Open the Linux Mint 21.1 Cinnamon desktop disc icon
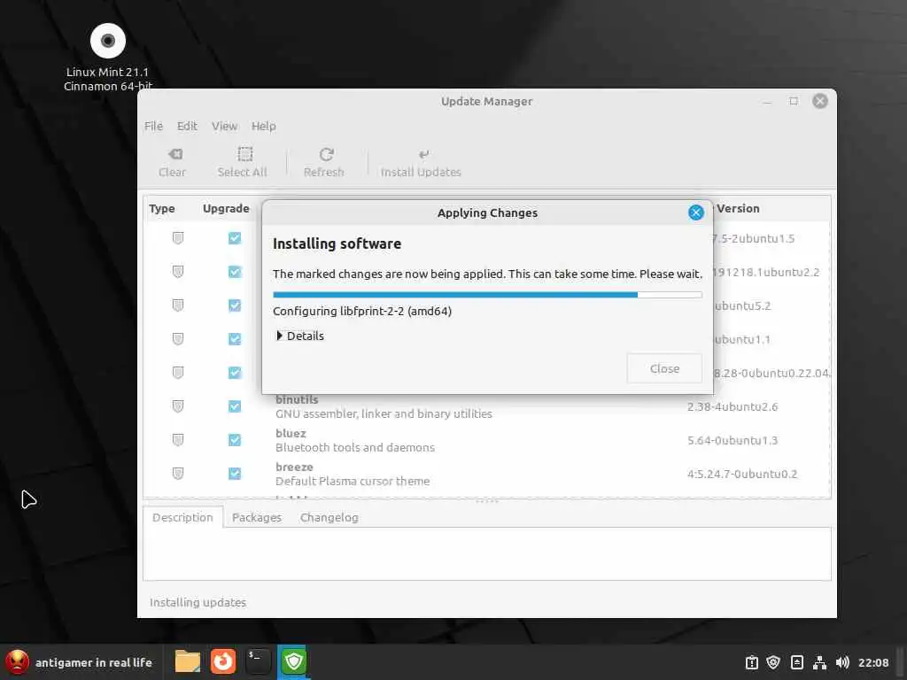Viewport: 907px width, 680px height. [x=107, y=41]
